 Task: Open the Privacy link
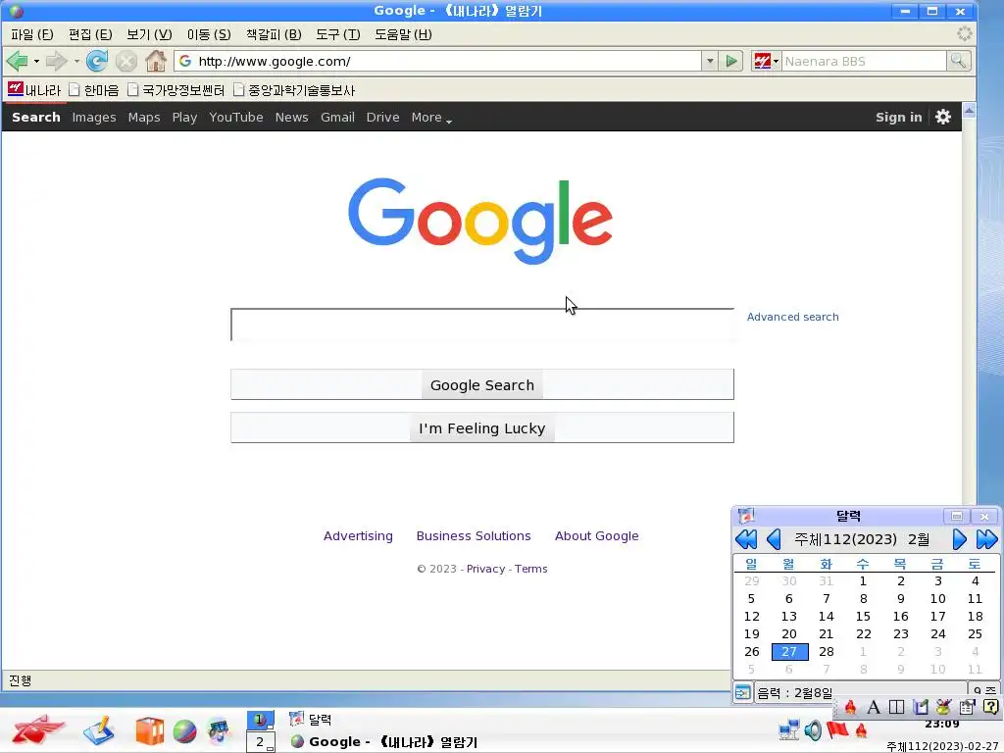485,569
